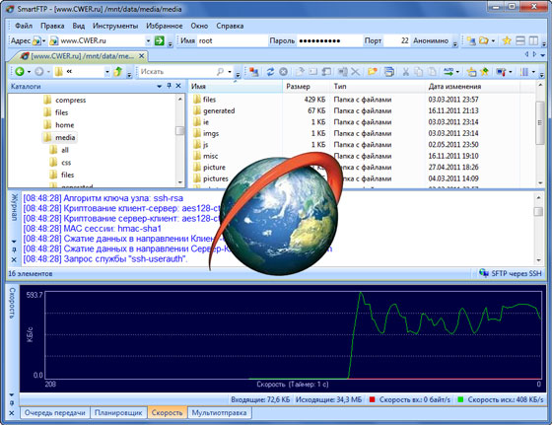Click the green Go connect arrow button
This screenshot has width=552, height=425.
160,40
